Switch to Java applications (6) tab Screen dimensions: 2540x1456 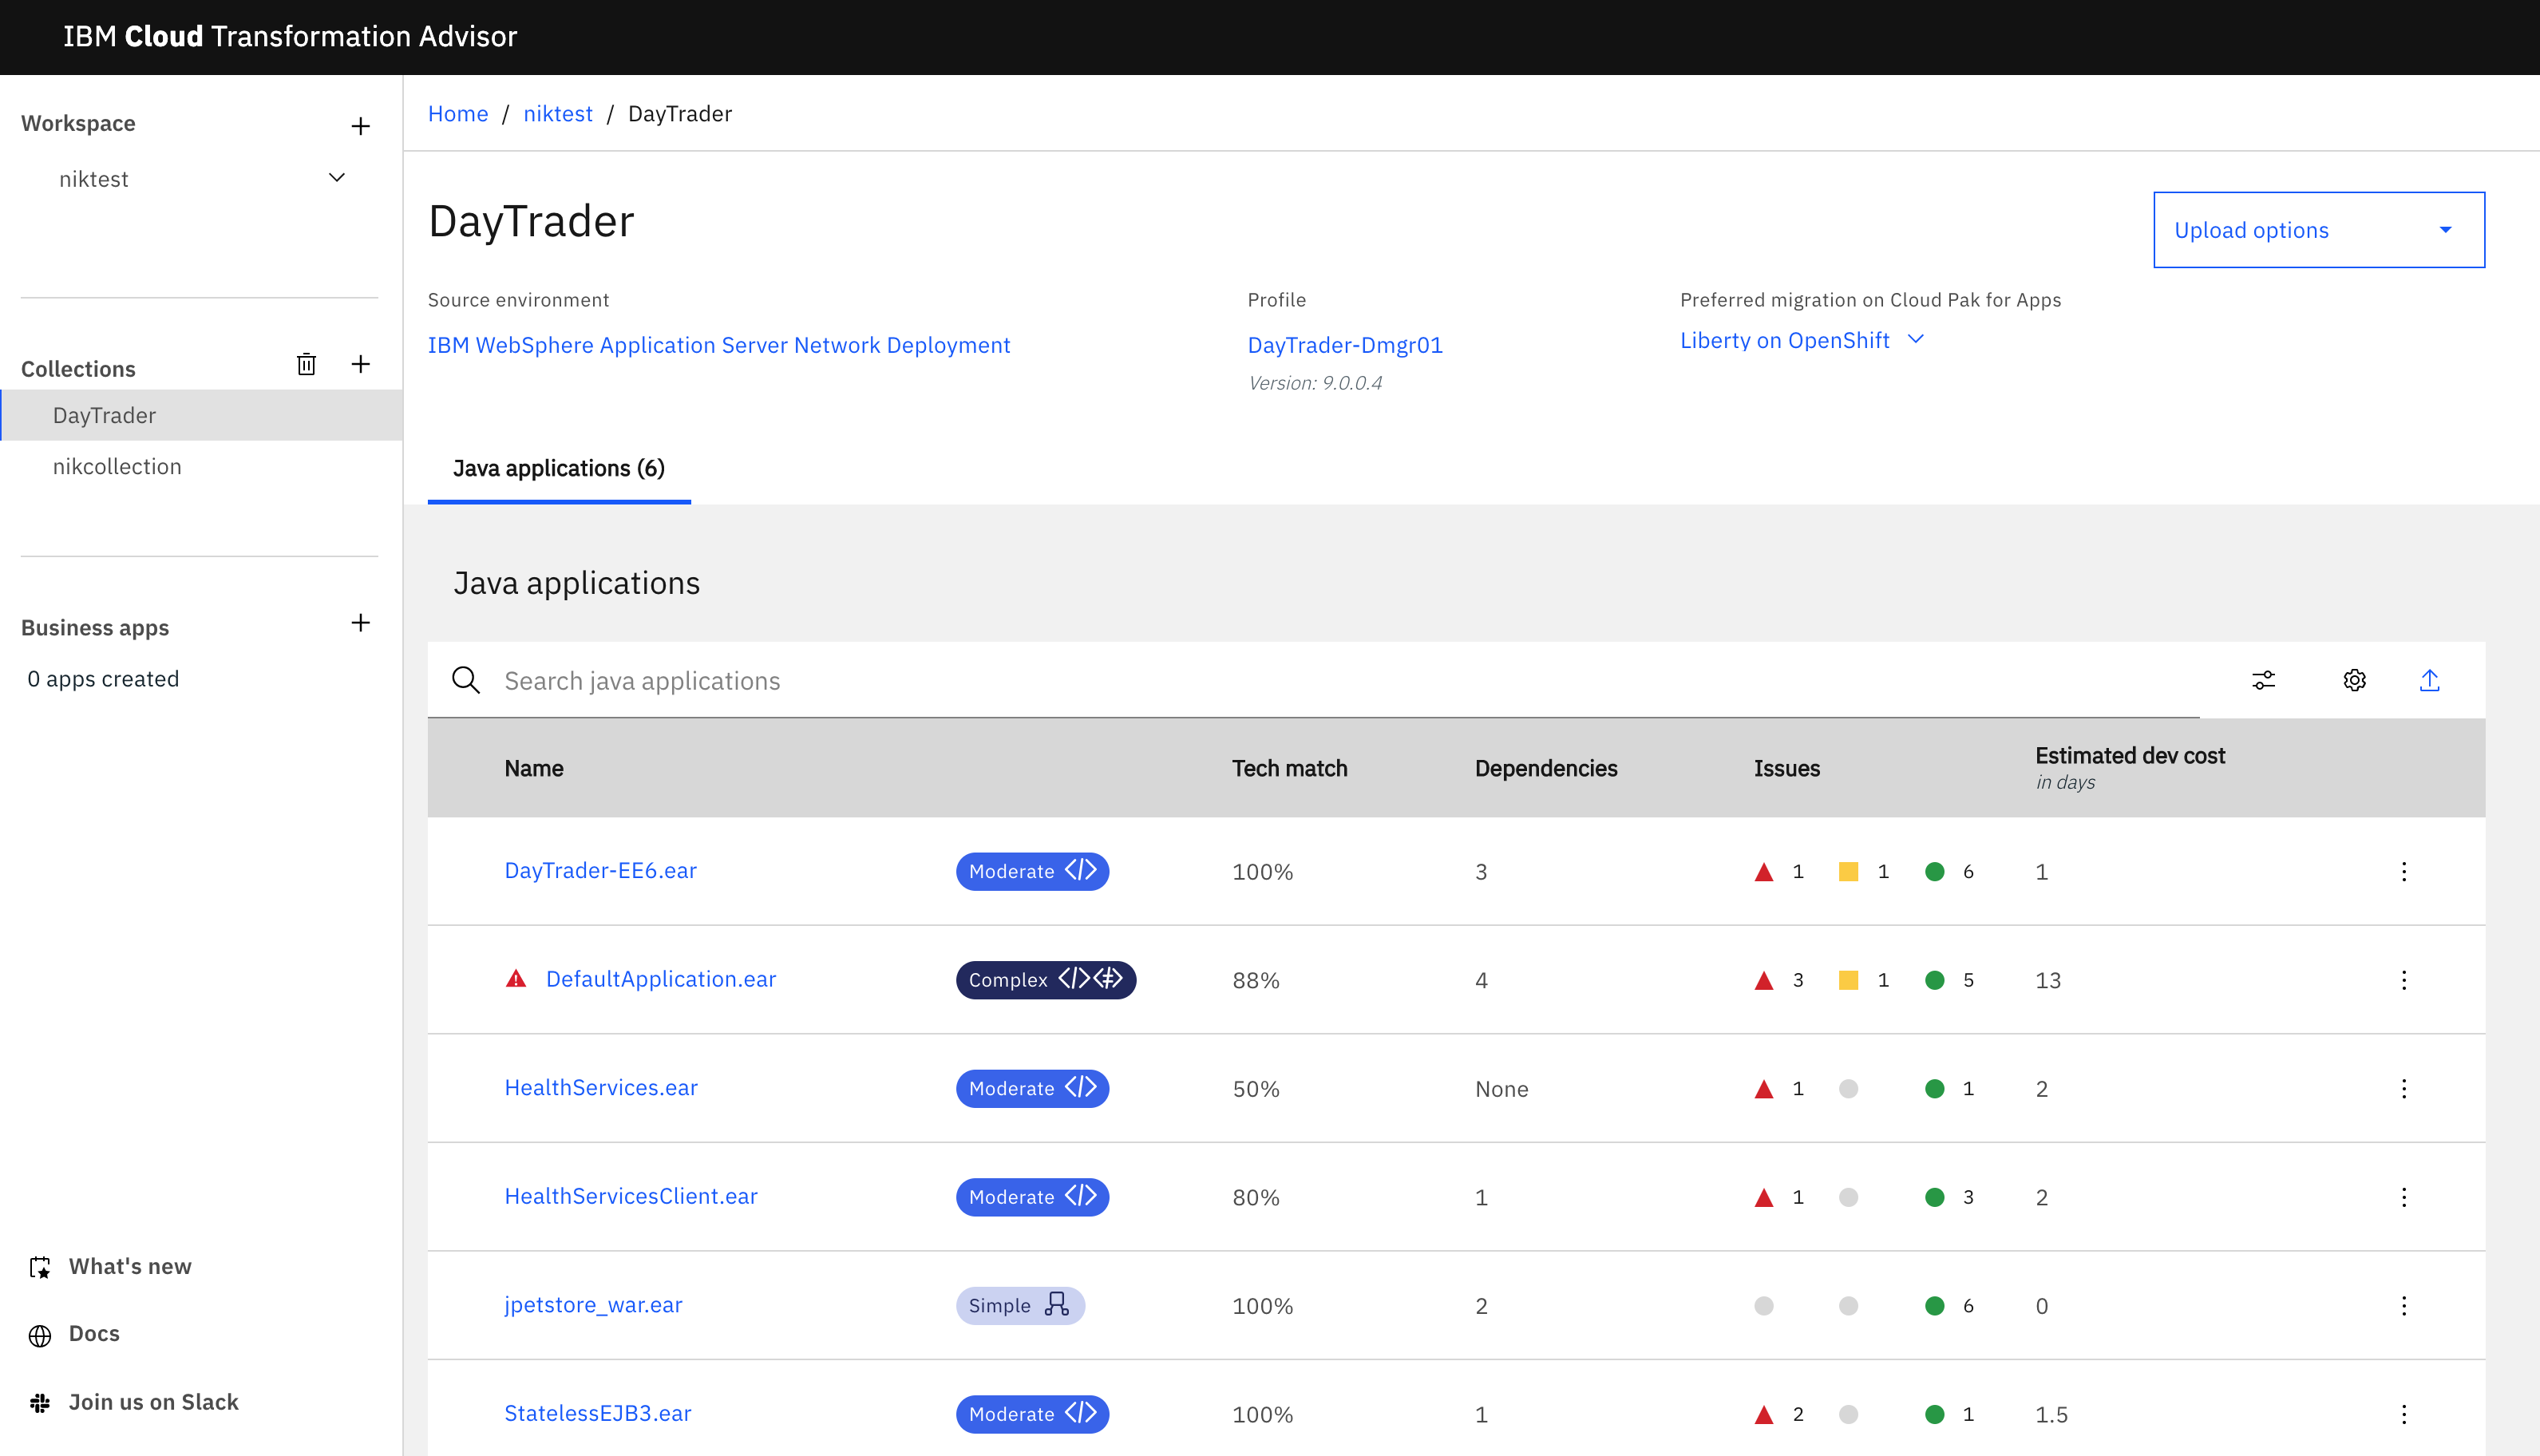(x=559, y=468)
